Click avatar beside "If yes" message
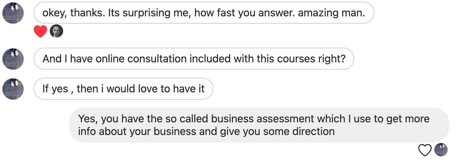 (x=13, y=89)
